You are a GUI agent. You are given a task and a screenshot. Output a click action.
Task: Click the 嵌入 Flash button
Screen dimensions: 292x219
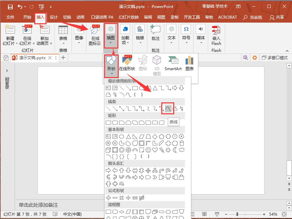click(x=216, y=35)
